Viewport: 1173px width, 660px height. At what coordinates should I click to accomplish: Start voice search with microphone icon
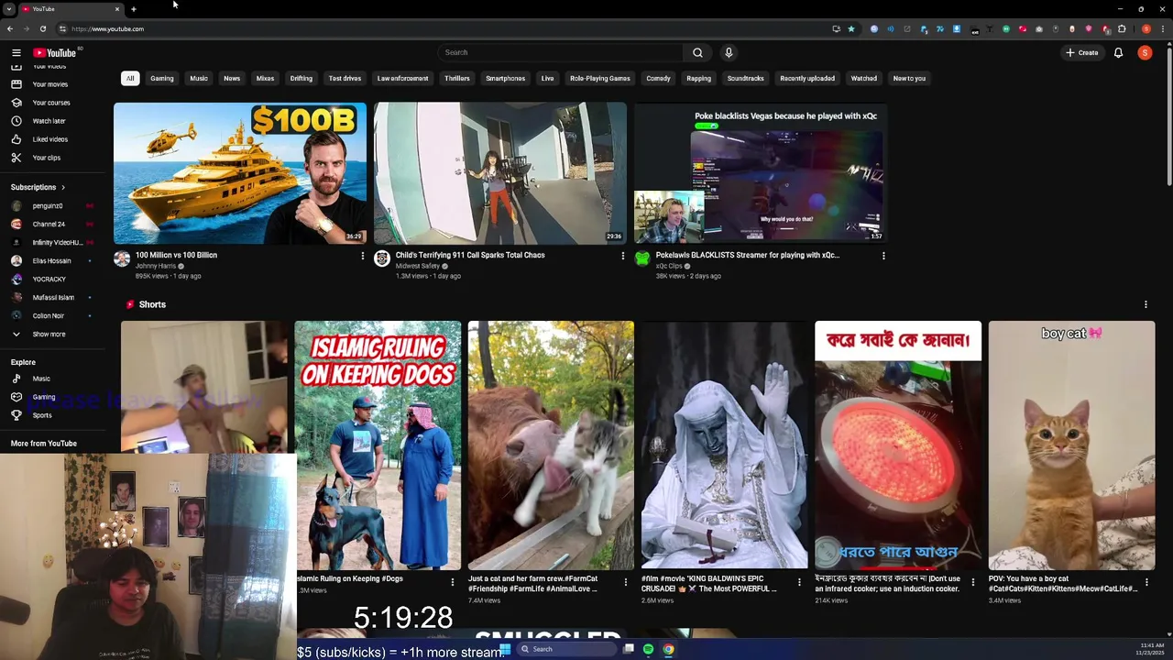click(x=729, y=53)
